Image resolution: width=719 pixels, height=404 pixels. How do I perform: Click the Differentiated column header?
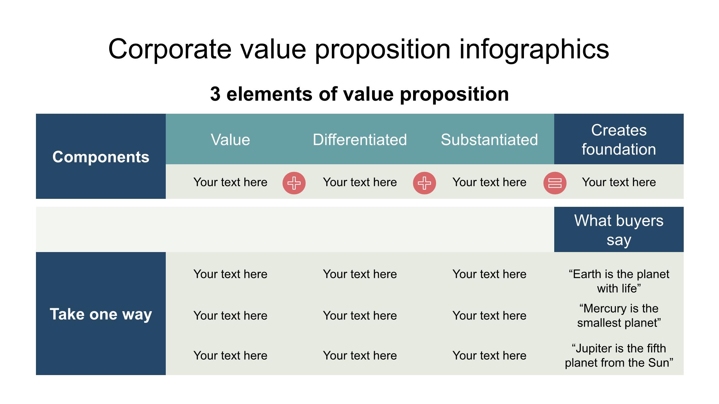pyautogui.click(x=359, y=140)
